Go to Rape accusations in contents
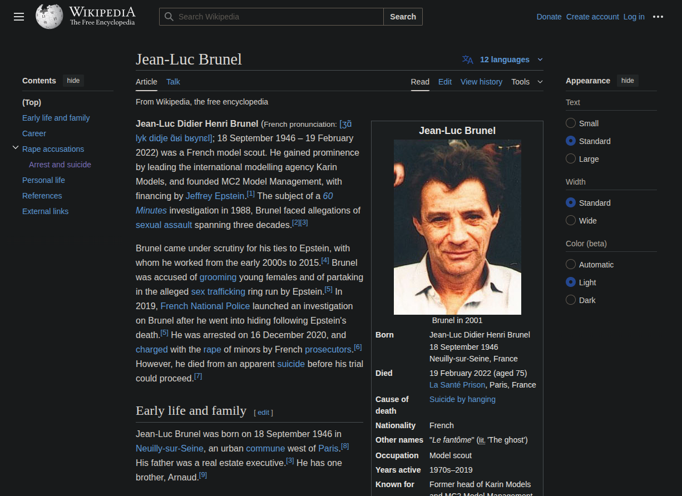Viewport: 682px width, 496px height. pyautogui.click(x=53, y=149)
